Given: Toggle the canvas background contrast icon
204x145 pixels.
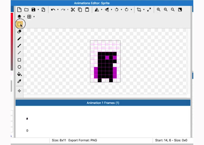Looking at the screenshot, I should tap(180, 10).
